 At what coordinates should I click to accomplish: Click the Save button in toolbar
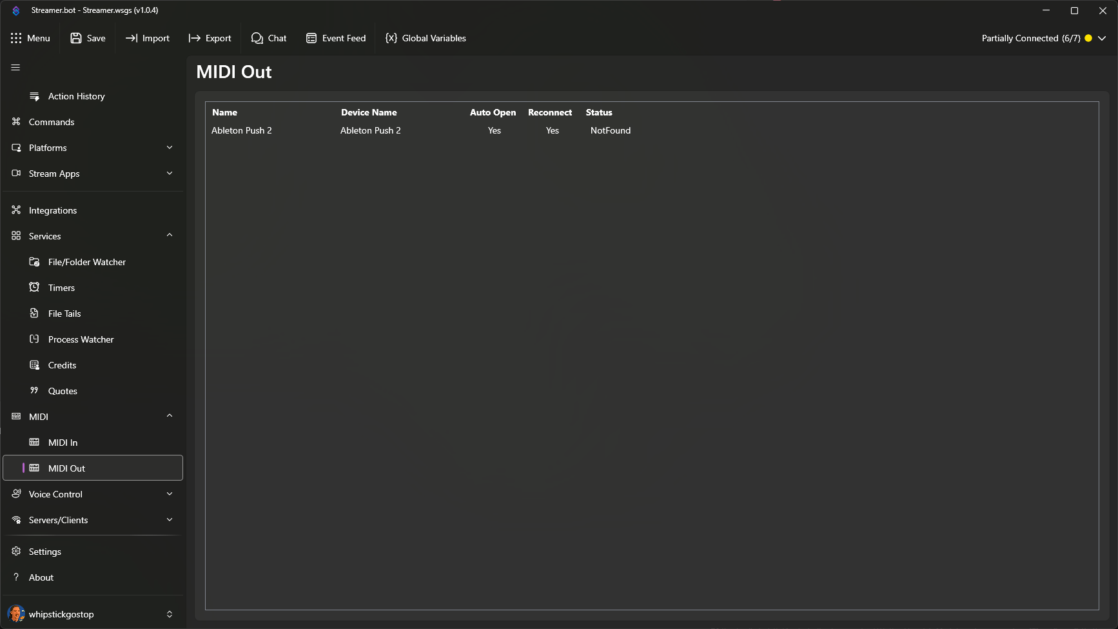click(88, 38)
